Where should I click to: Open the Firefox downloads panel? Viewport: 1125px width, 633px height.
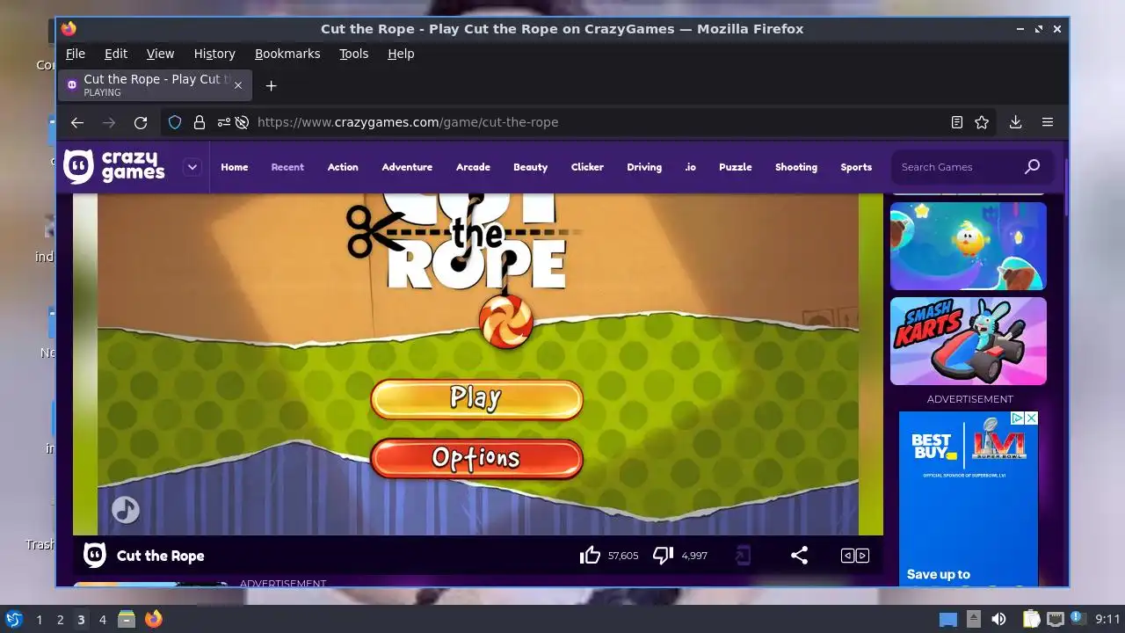1015,122
